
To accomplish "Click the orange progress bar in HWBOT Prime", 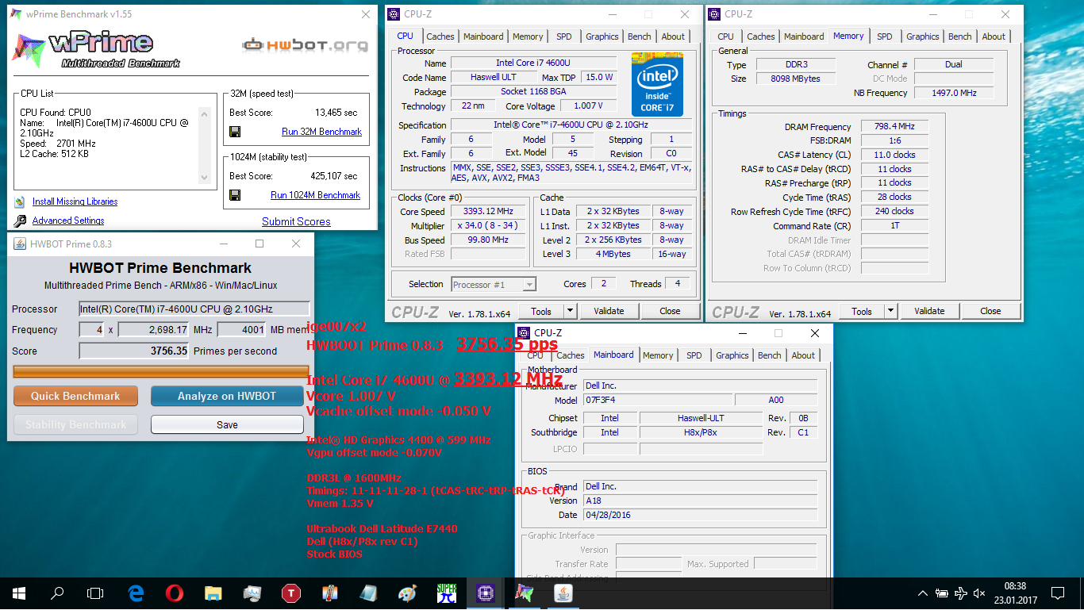I will coord(161,371).
